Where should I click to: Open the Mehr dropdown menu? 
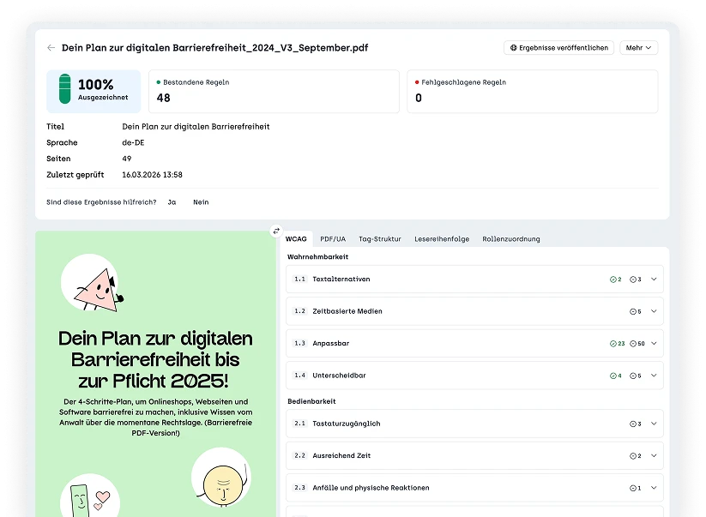coord(638,47)
